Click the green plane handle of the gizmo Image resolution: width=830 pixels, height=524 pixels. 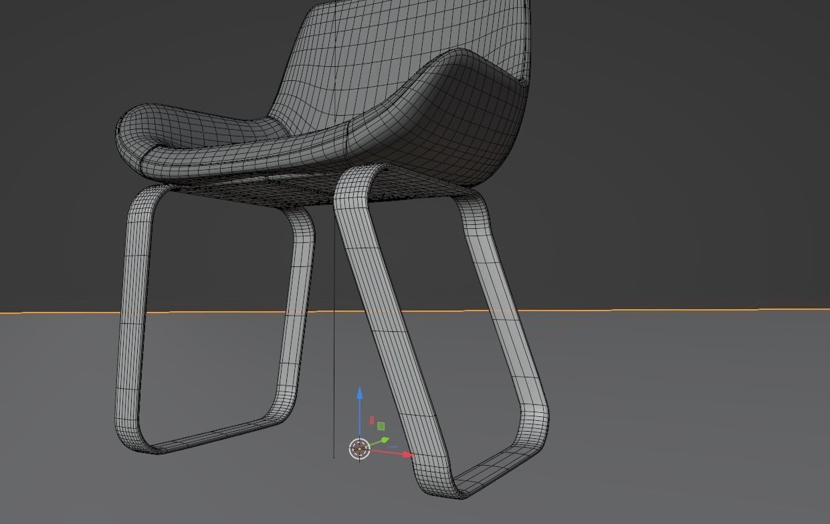pyautogui.click(x=381, y=426)
